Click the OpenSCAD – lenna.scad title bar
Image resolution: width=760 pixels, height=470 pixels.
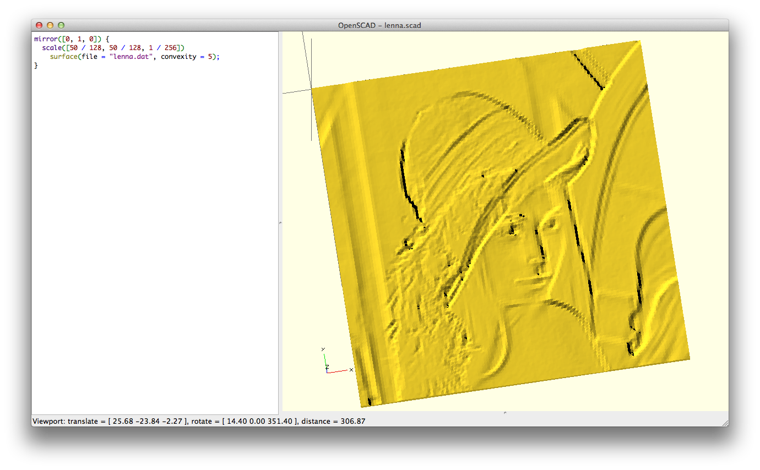379,25
